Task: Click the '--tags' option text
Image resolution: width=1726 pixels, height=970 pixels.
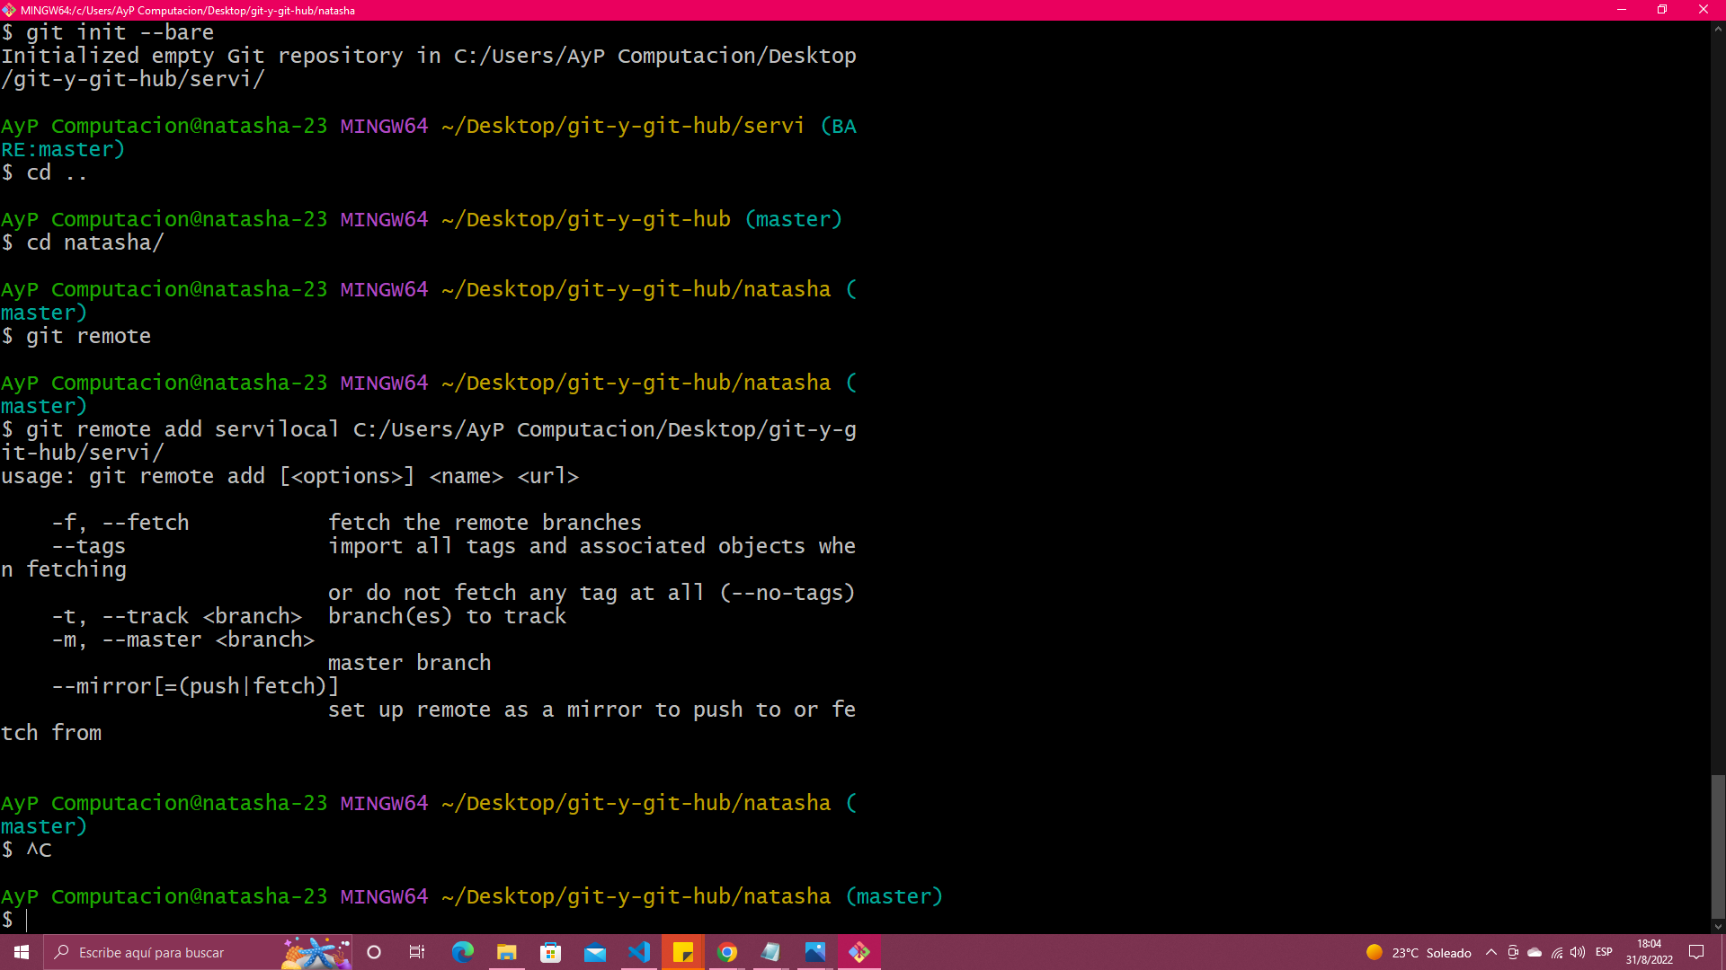Action: 89,546
